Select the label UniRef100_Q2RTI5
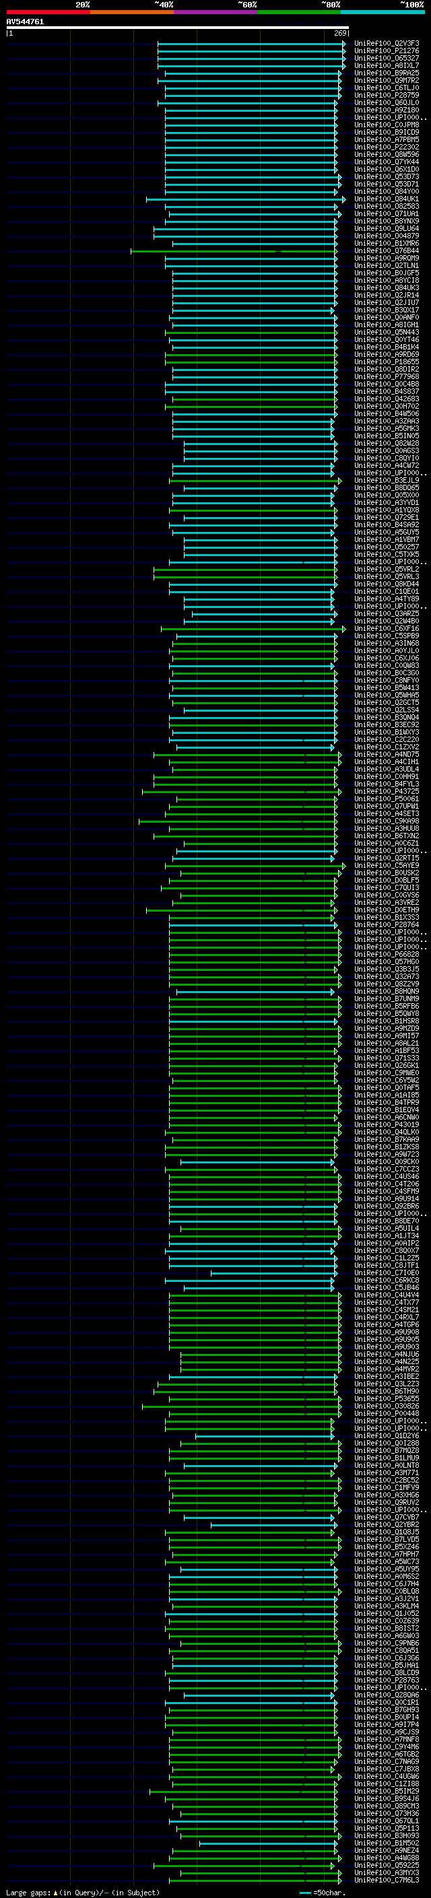Screen dimensions: 431x1898 point(387,858)
